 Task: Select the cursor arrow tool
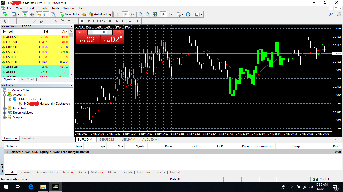click(x=5, y=21)
